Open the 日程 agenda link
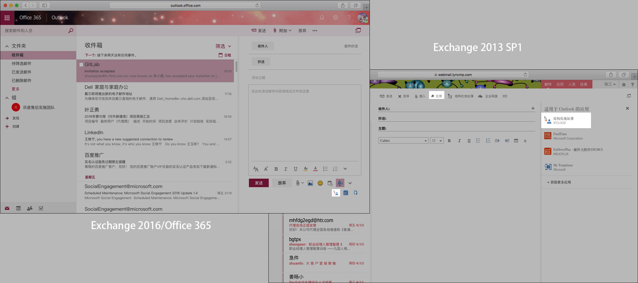Screen dimensions: 638x283 [225, 55]
